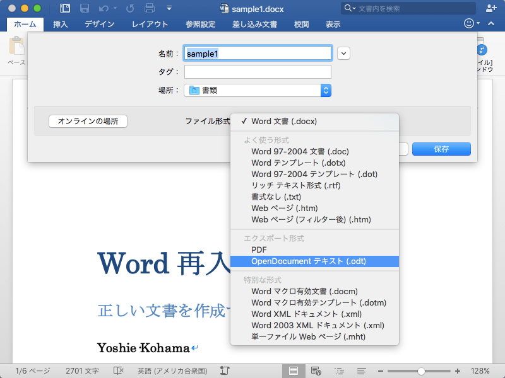
Task: Click the zoom slider handle
Action: pos(421,371)
